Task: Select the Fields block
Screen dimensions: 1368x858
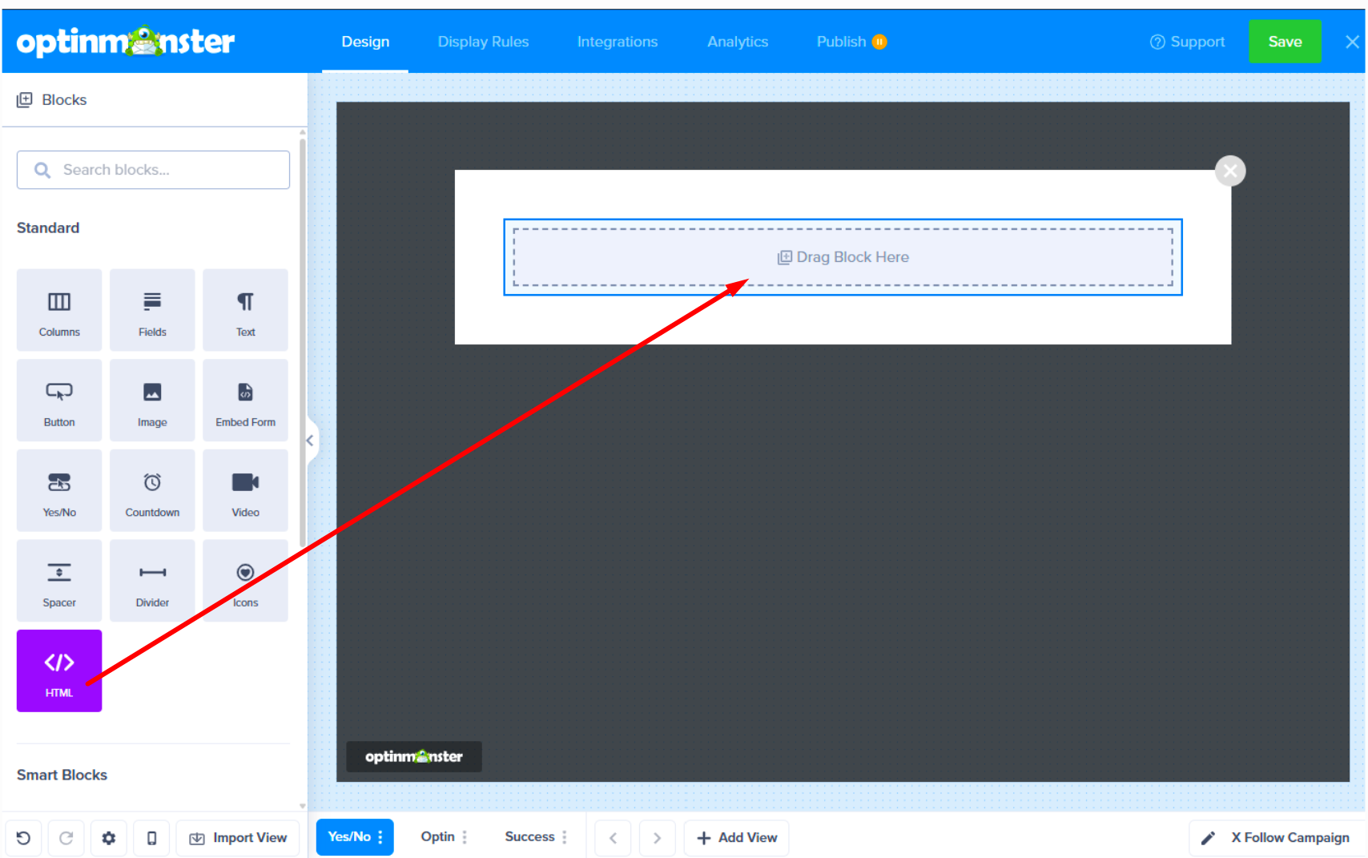Action: 152,310
